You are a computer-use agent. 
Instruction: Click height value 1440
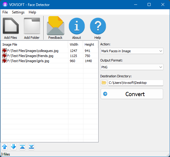(88, 61)
